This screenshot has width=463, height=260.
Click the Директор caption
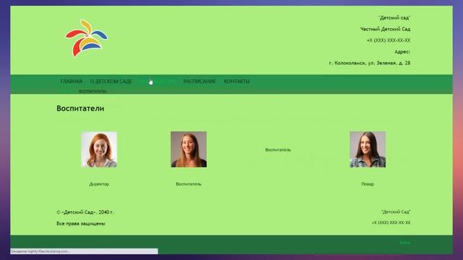(x=99, y=184)
